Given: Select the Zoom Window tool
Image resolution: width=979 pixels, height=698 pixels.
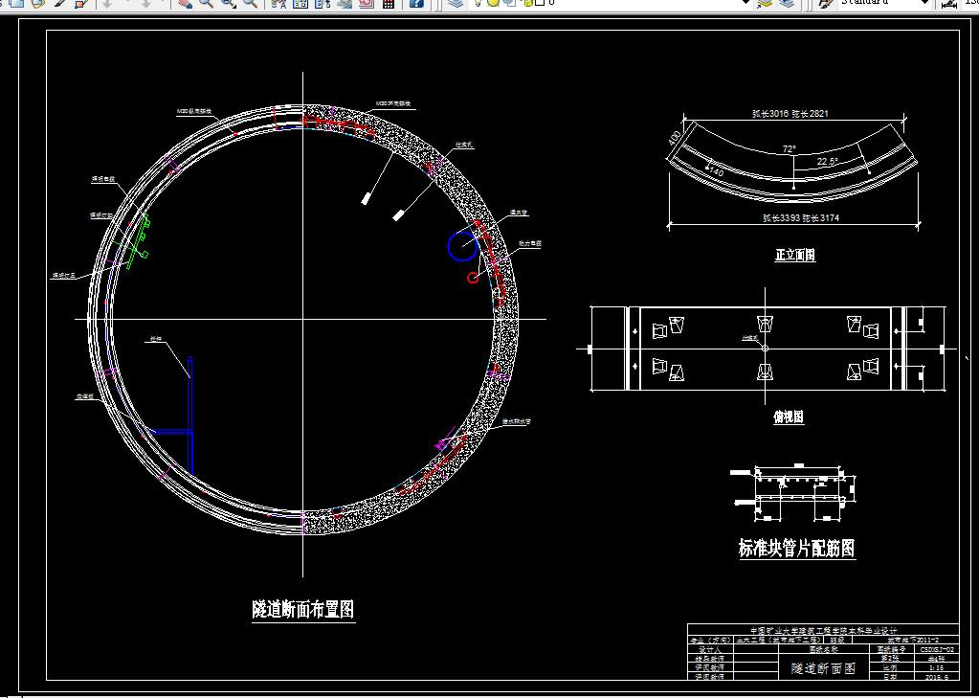Looking at the screenshot, I should click(x=229, y=3).
